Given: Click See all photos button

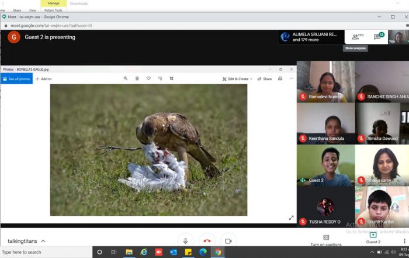Looking at the screenshot, I should [17, 79].
